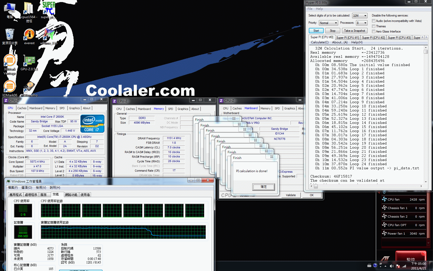Open the Priority Normal dropdown

pos(328,23)
